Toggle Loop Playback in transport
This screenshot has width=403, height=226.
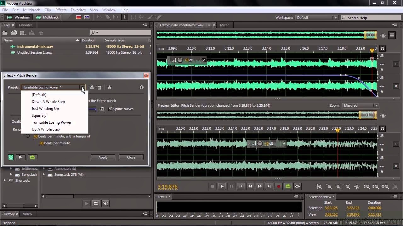click(288, 186)
